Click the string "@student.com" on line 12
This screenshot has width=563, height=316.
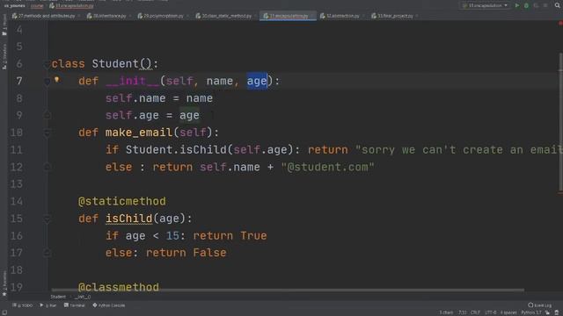pos(328,167)
